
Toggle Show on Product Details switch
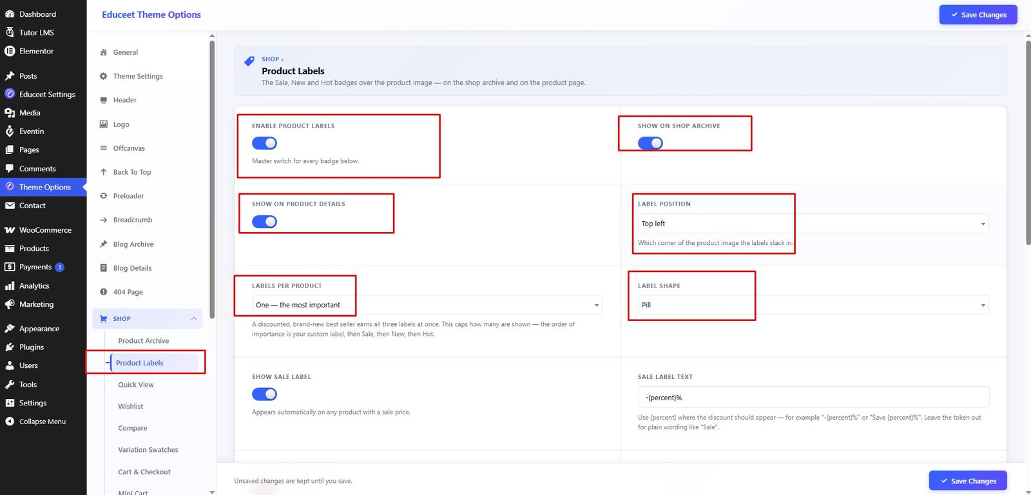coord(264,222)
